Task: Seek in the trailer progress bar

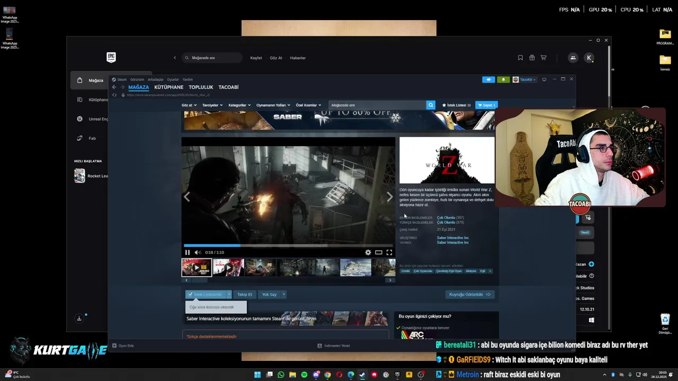Action: click(x=288, y=246)
